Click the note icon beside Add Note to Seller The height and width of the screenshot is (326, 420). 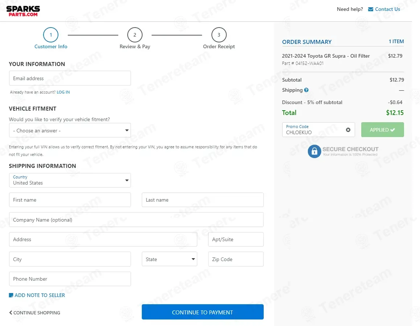(11, 295)
